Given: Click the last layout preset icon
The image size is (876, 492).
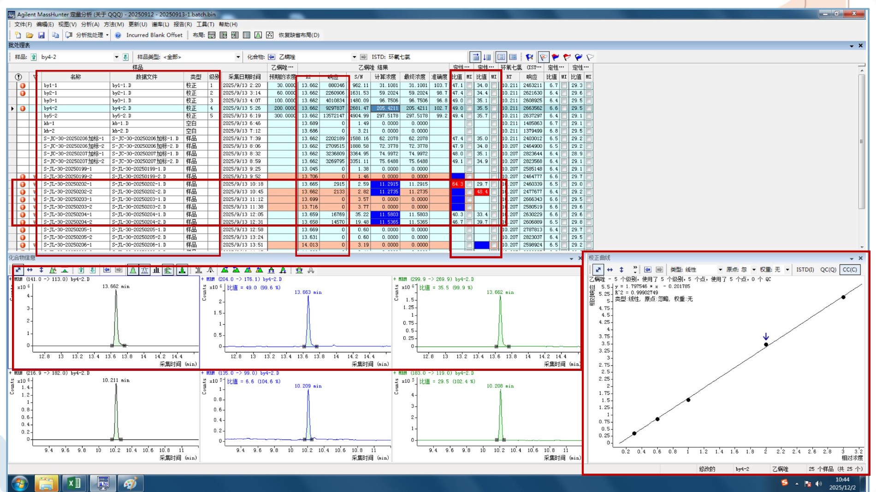Looking at the screenshot, I should [270, 35].
